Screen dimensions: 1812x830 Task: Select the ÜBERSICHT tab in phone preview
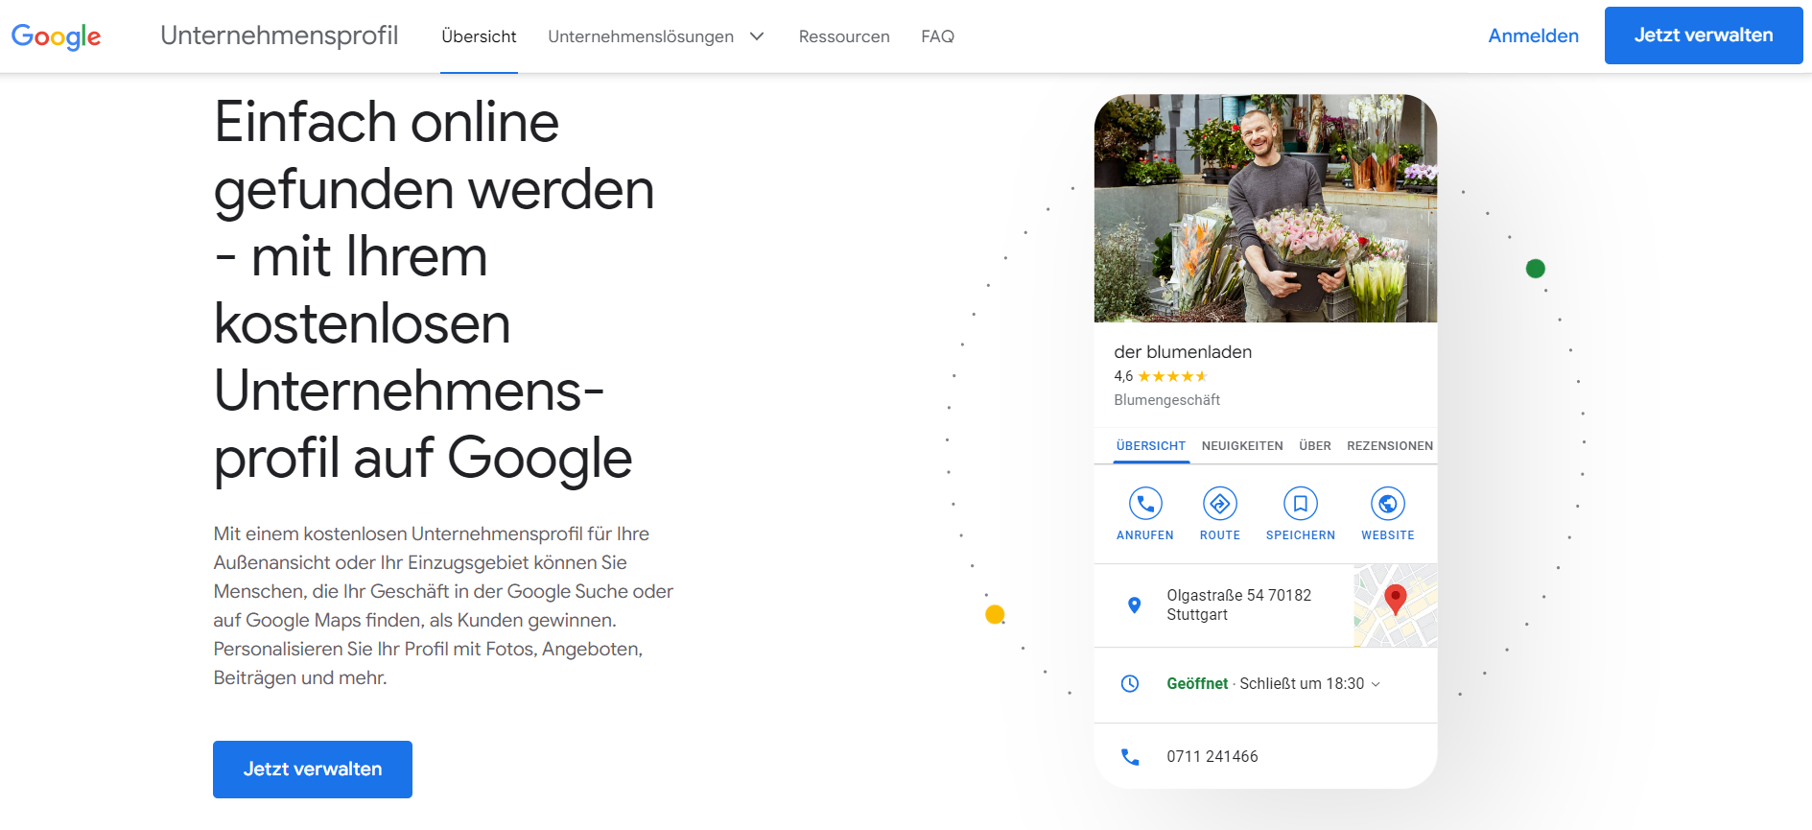coord(1151,446)
